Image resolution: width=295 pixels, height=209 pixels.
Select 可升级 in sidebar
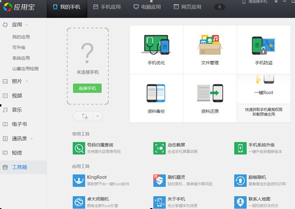(x=19, y=47)
